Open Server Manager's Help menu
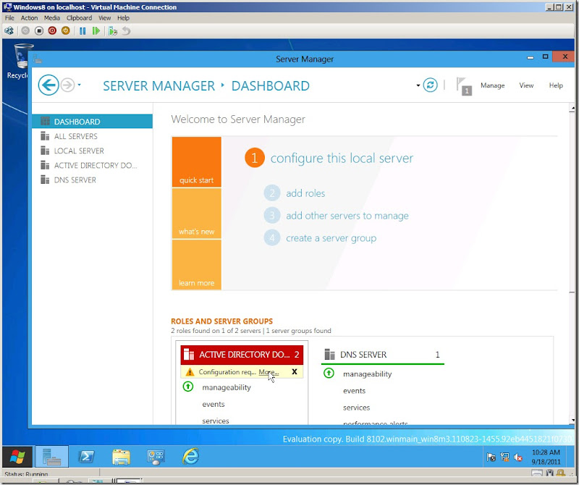 [556, 85]
